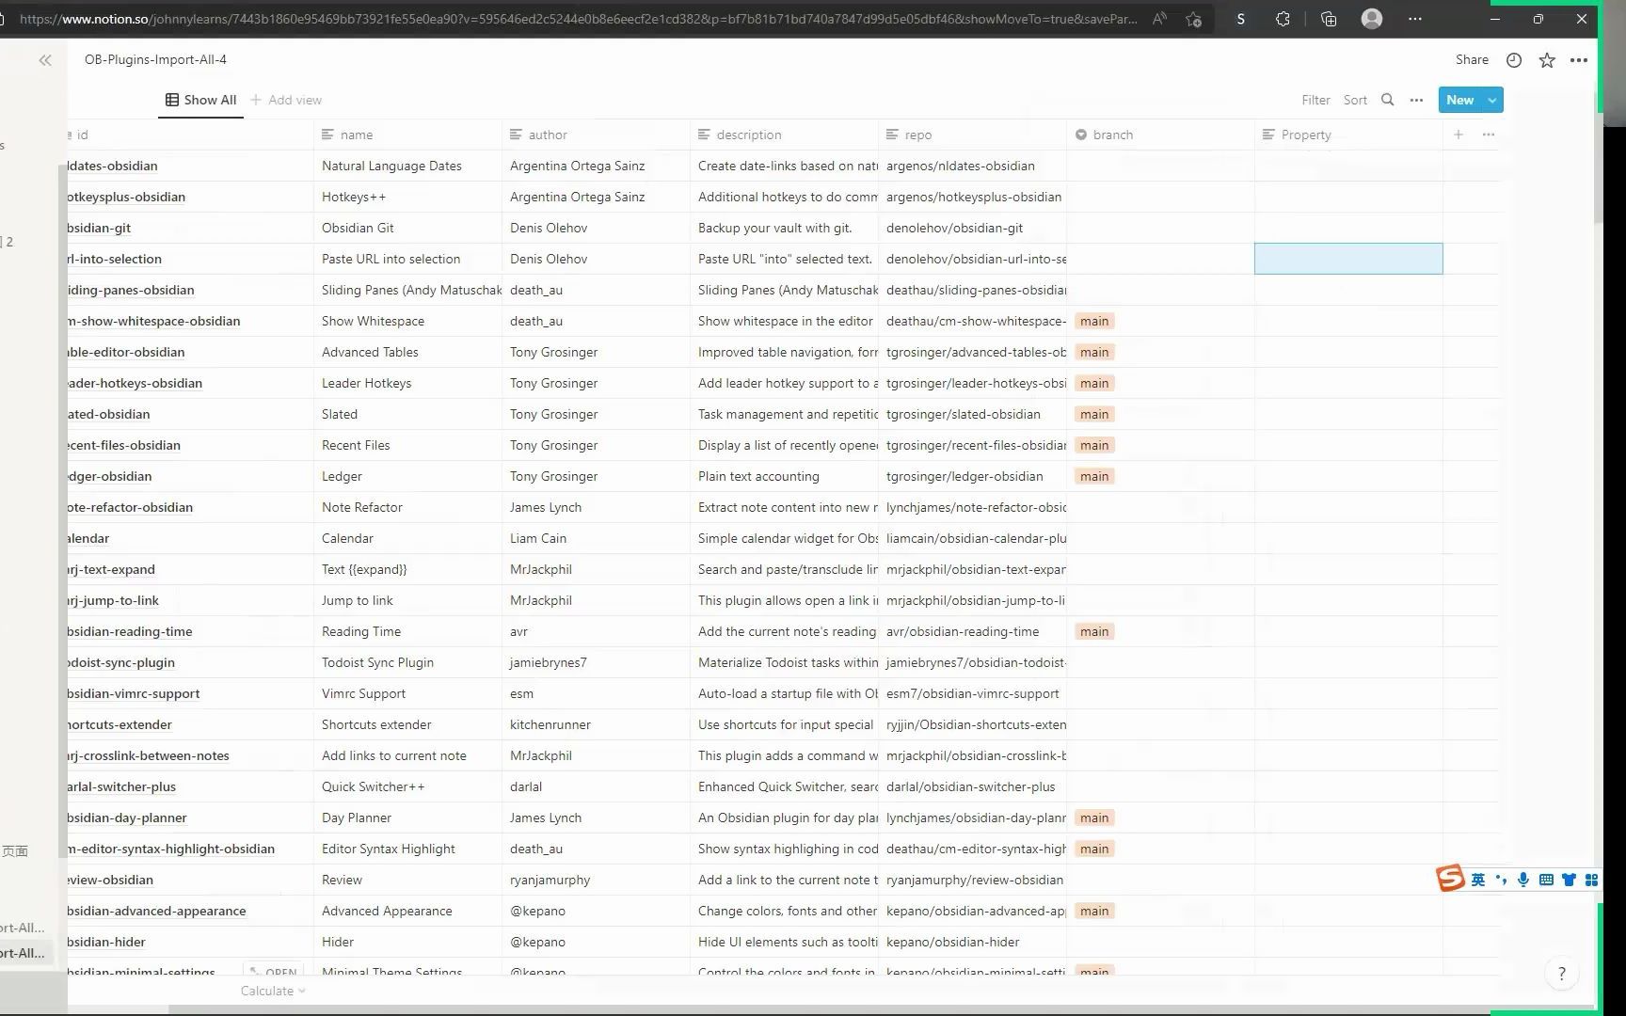Open browser extensions puzzle icon
The image size is (1626, 1016).
[x=1283, y=19]
